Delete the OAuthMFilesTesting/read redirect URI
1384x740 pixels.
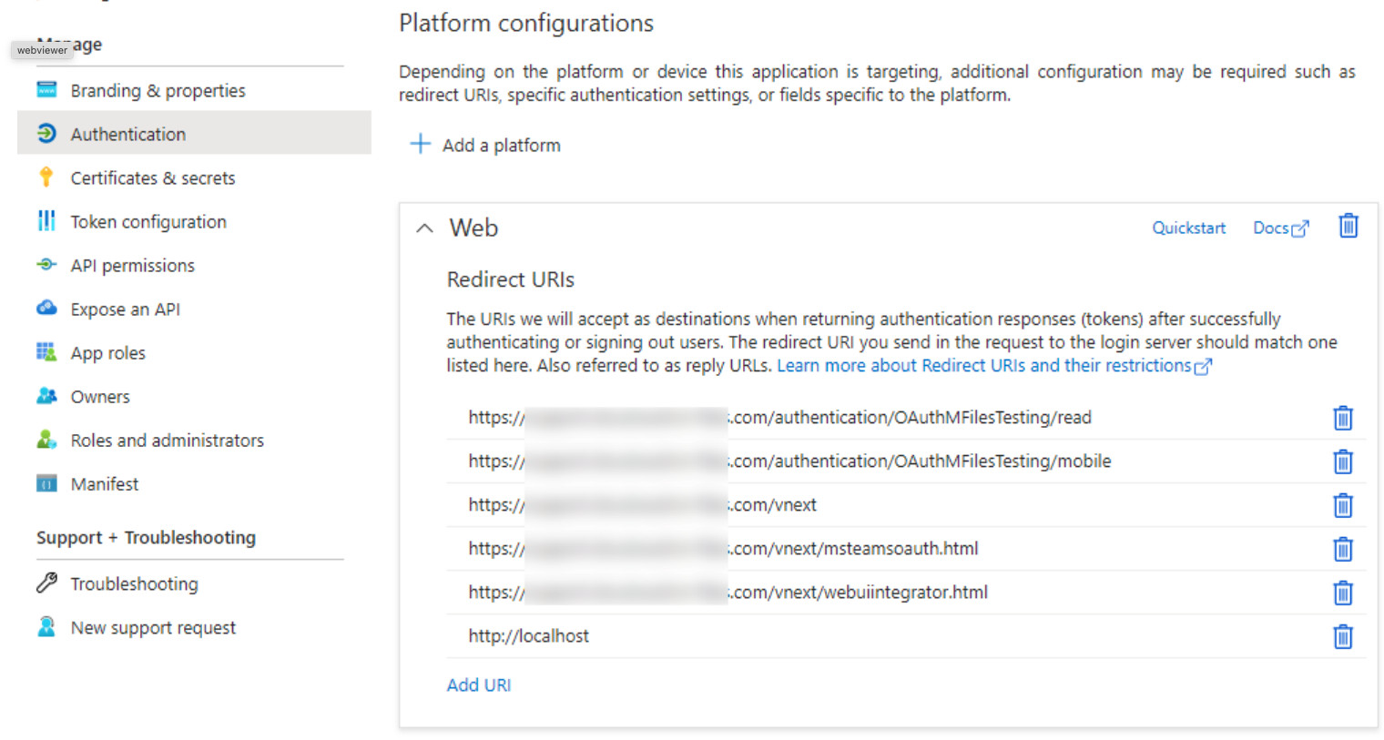point(1342,418)
